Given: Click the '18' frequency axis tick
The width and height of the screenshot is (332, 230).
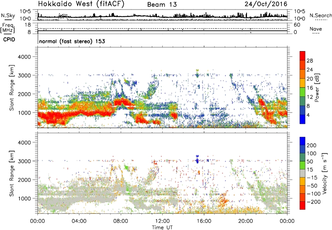Looking at the screenshot, I should point(28,25).
